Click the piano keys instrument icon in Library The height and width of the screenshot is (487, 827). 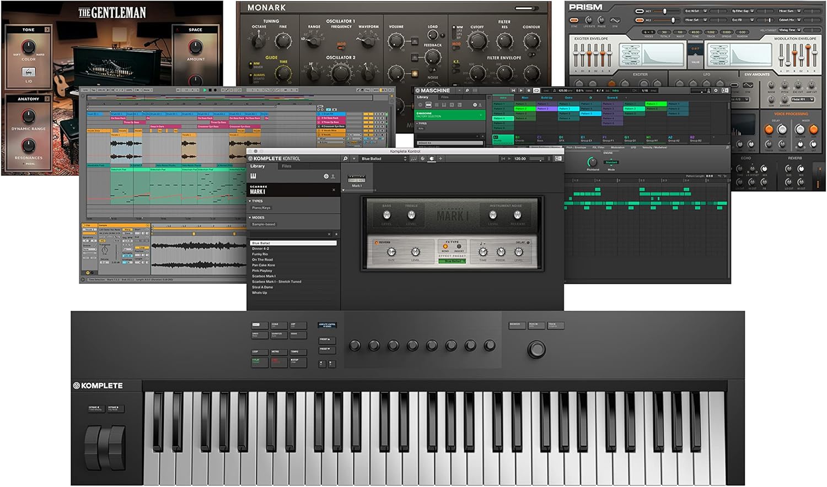(254, 176)
